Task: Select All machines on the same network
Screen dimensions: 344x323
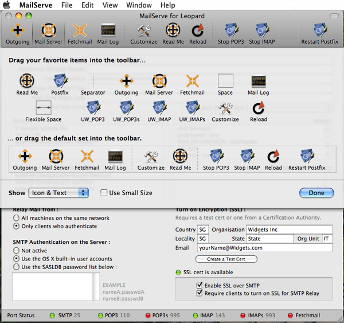Action: click(17, 218)
